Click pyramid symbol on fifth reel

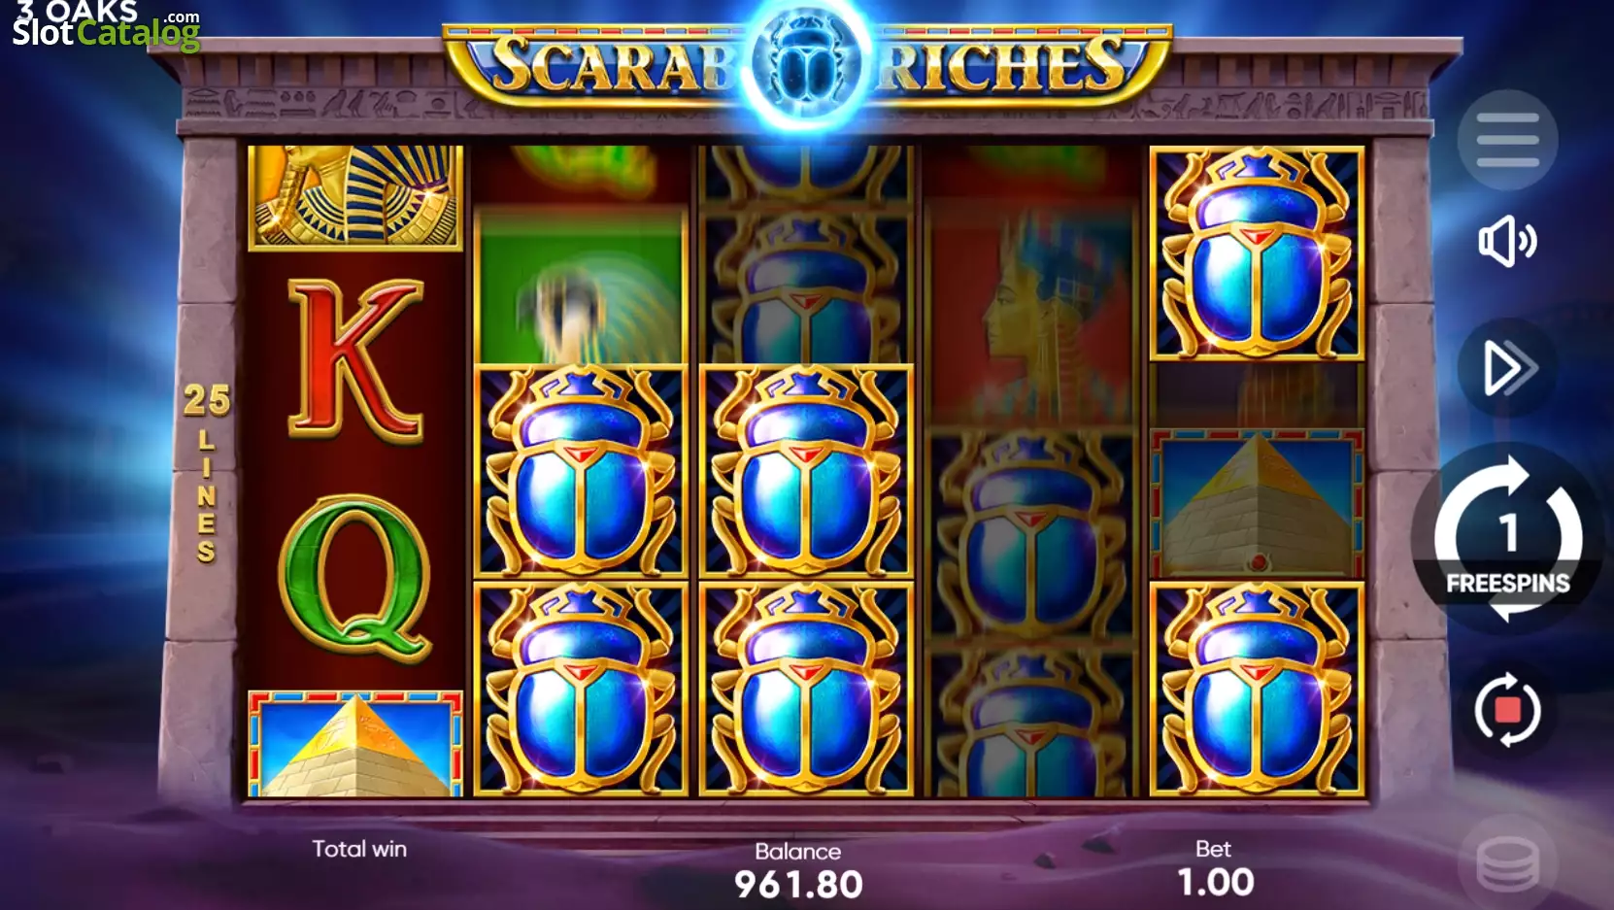point(1257,504)
